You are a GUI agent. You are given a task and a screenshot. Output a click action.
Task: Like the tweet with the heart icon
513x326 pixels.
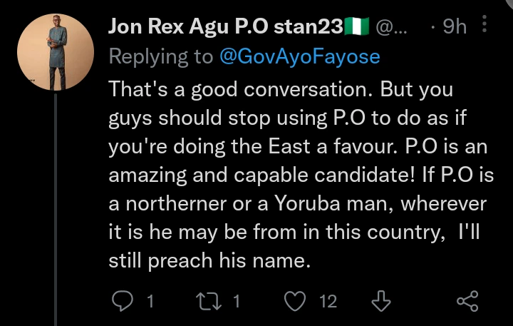point(294,301)
